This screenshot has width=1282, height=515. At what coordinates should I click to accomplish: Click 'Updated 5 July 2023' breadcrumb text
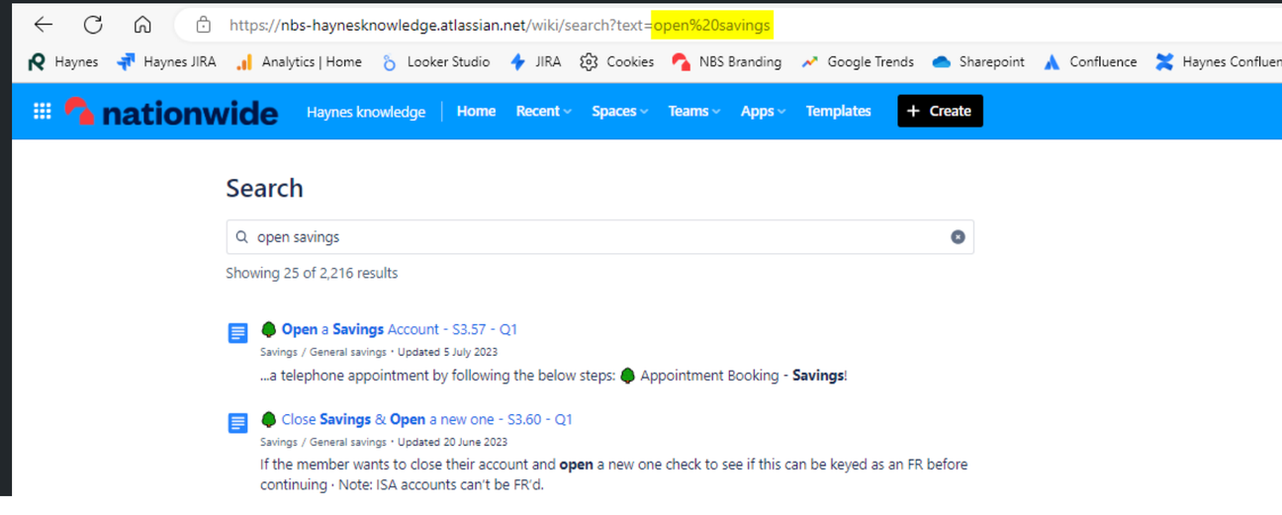point(447,352)
